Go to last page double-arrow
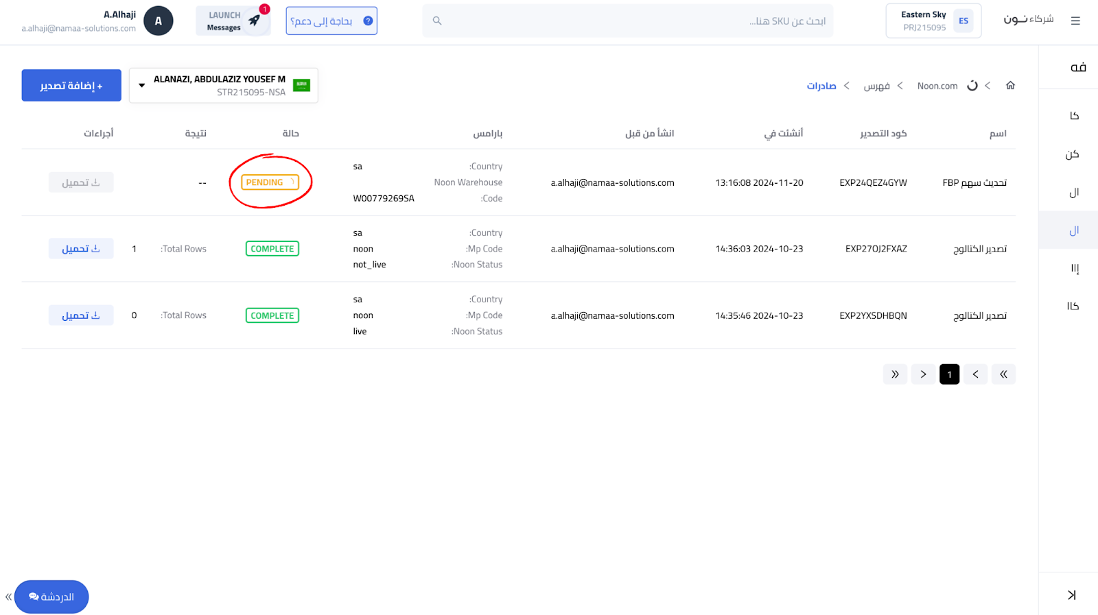 click(895, 374)
